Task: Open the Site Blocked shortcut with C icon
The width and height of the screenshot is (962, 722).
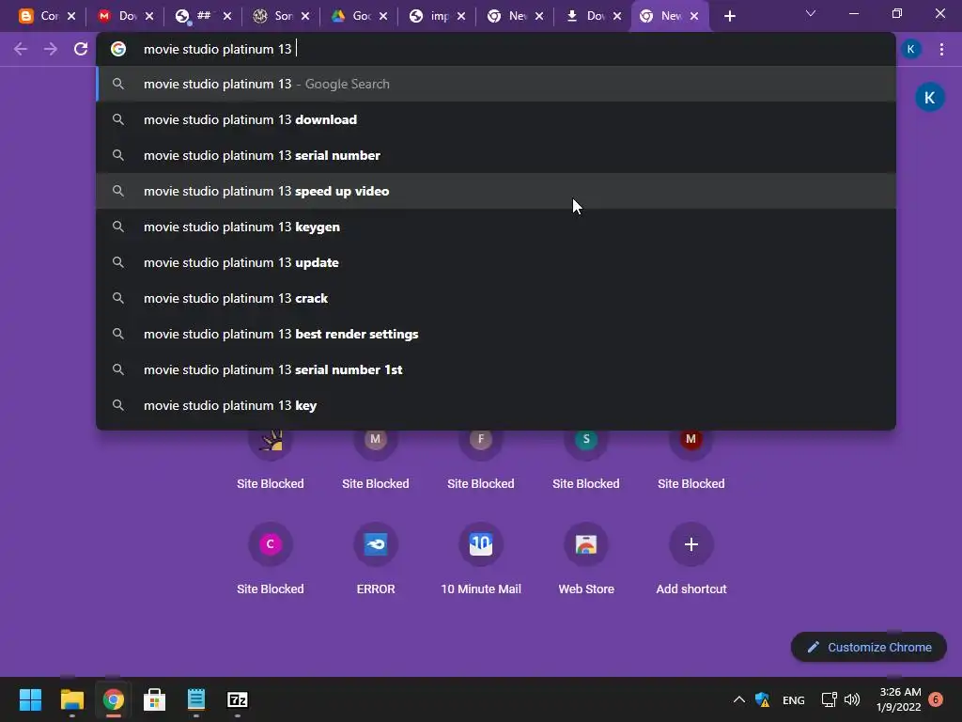Action: coord(270,557)
